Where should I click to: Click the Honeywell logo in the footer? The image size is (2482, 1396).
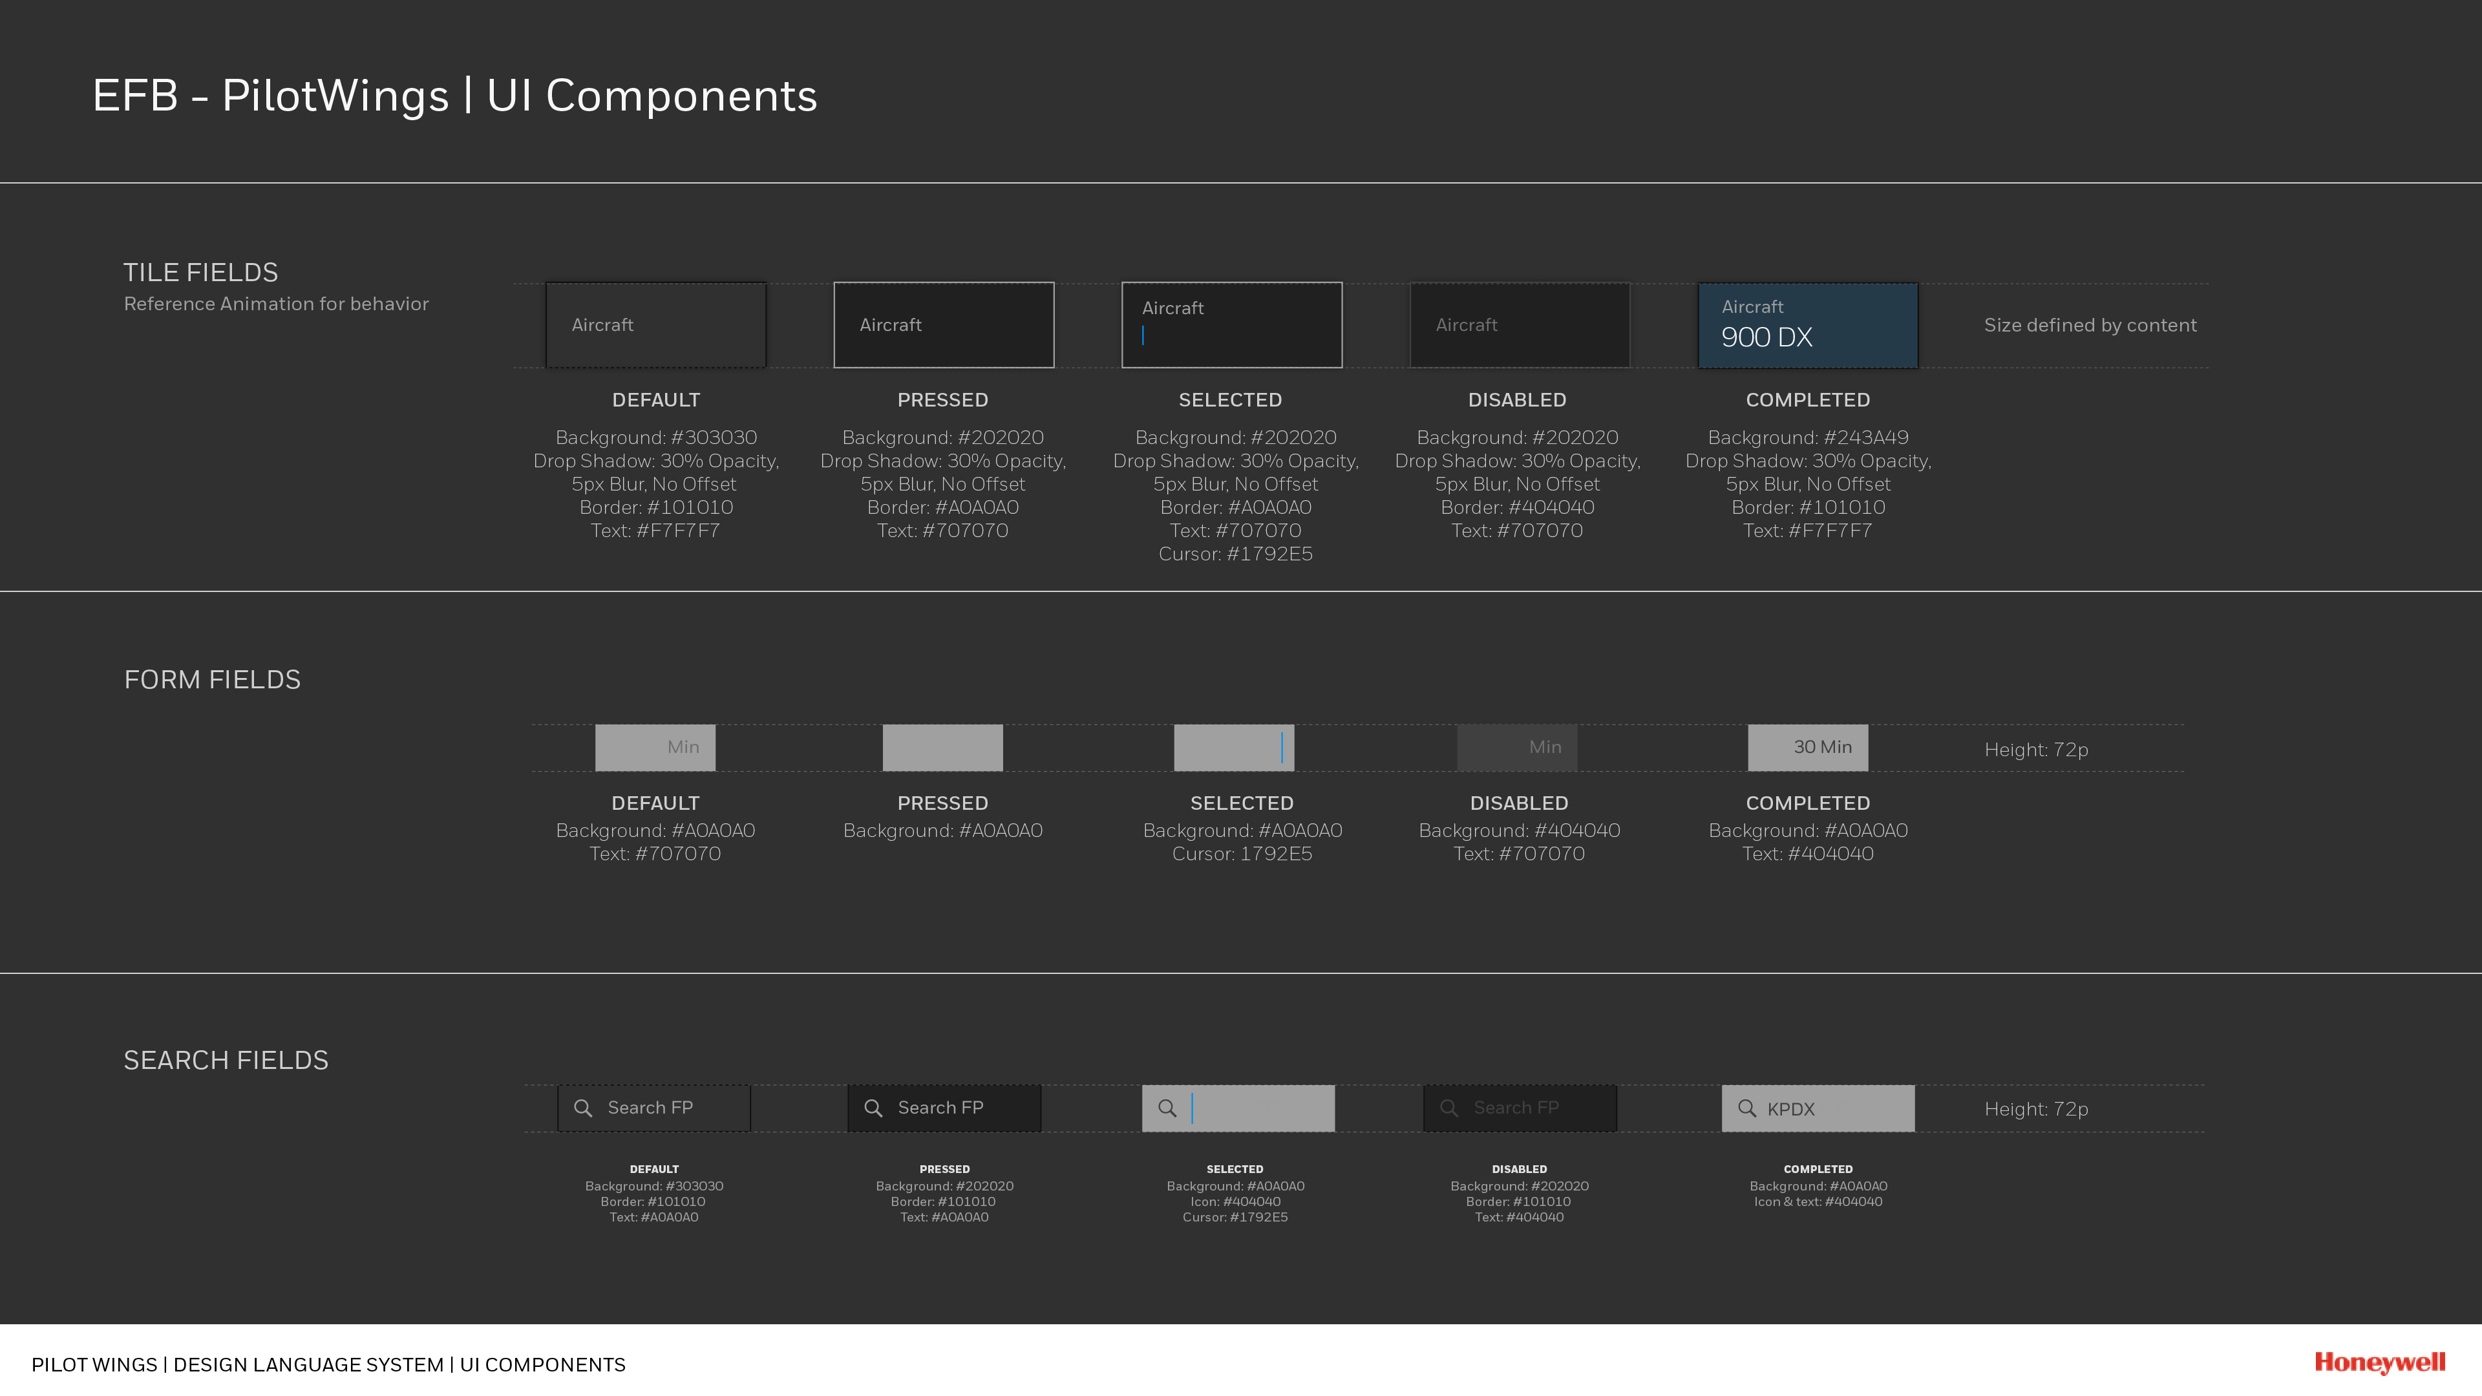pos(2379,1362)
